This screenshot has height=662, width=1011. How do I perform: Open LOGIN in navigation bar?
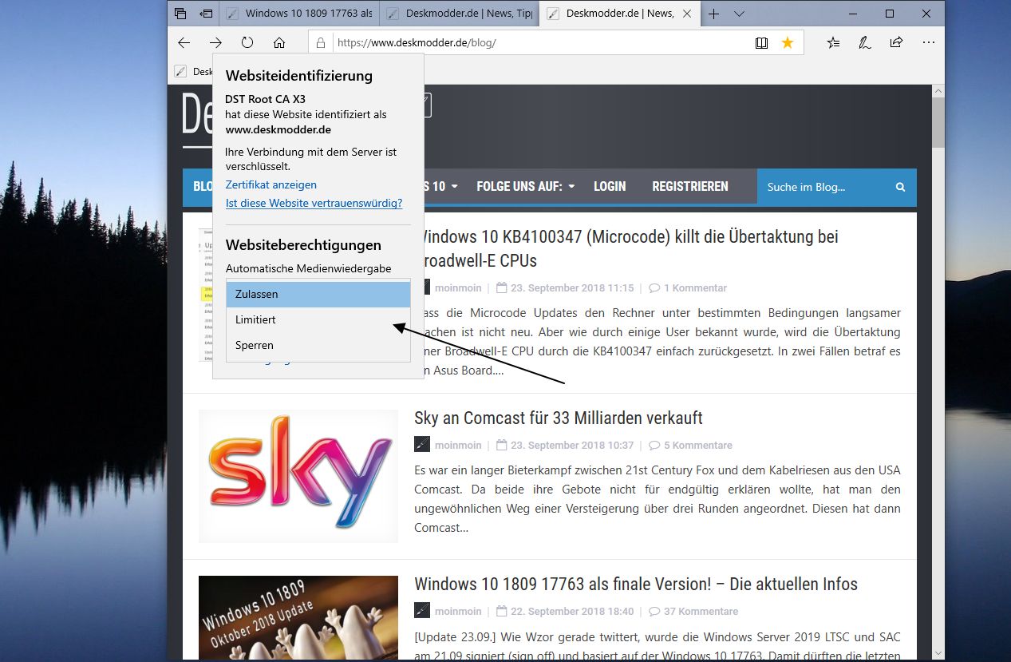610,186
